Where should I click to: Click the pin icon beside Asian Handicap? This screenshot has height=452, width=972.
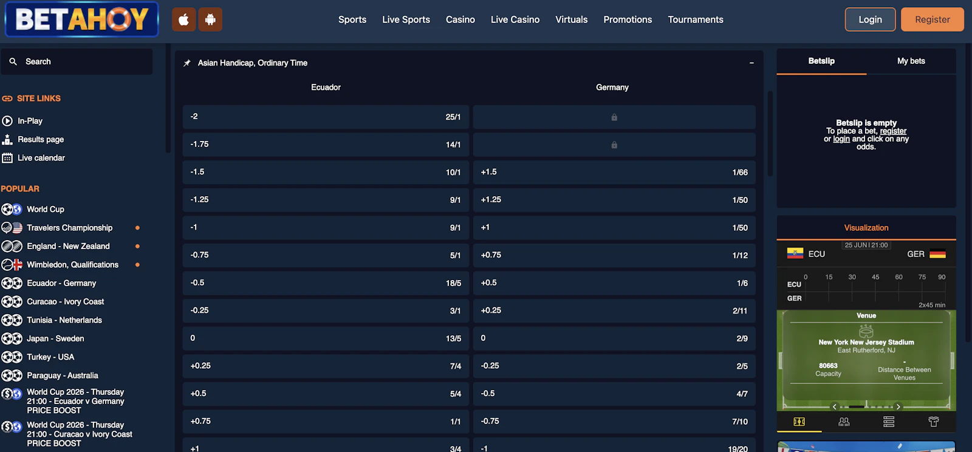coord(187,63)
